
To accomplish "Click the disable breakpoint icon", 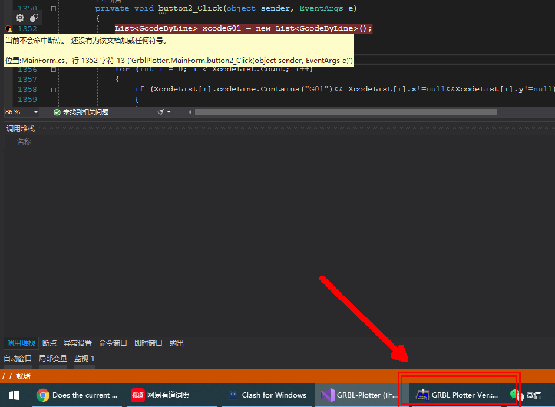I will (x=34, y=18).
